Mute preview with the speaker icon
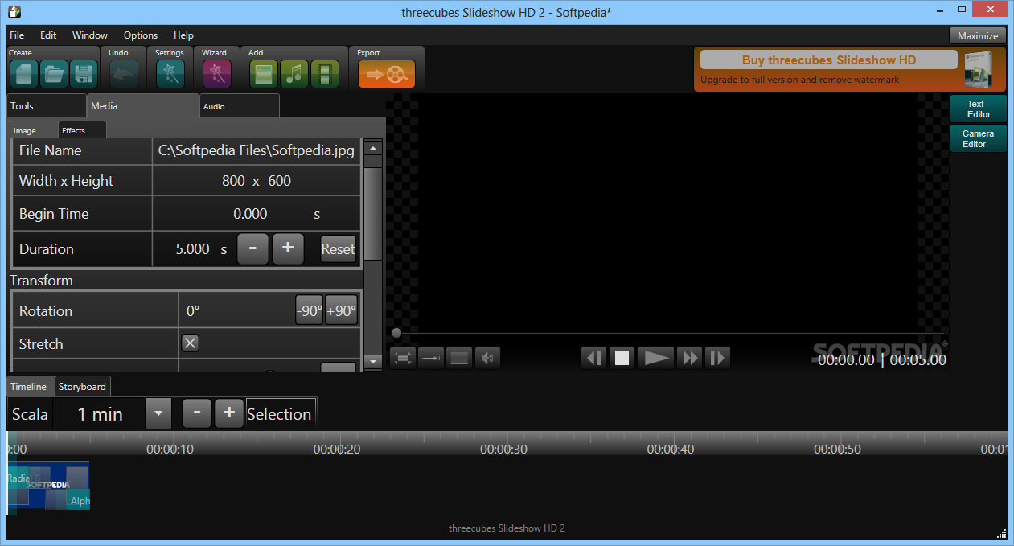Image resolution: width=1014 pixels, height=546 pixels. point(487,359)
